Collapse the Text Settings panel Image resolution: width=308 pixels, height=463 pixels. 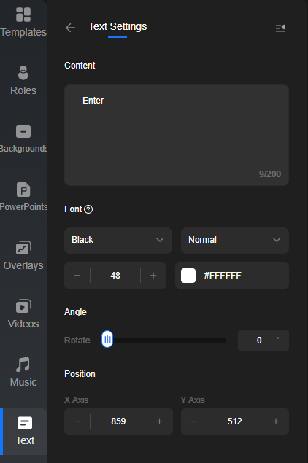[280, 28]
